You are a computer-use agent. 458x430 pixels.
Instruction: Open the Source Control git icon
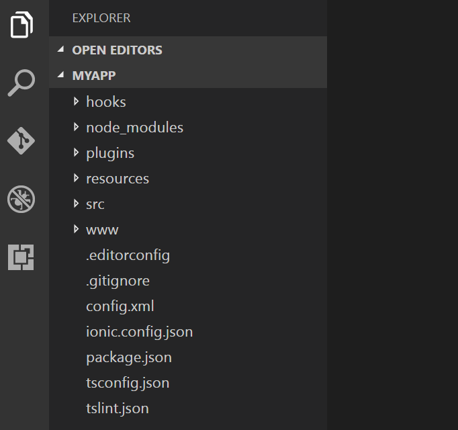tap(21, 140)
